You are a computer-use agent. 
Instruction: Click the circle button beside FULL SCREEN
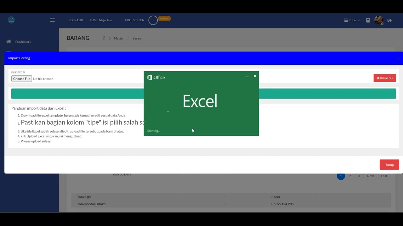tap(153, 20)
